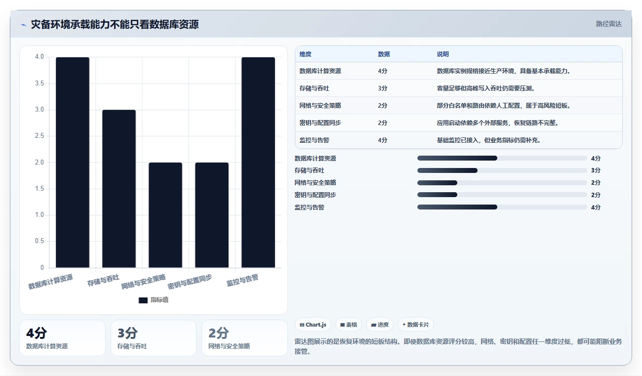
Task: Open the 2分 网络与安全策略 data card
Action: click(x=244, y=338)
